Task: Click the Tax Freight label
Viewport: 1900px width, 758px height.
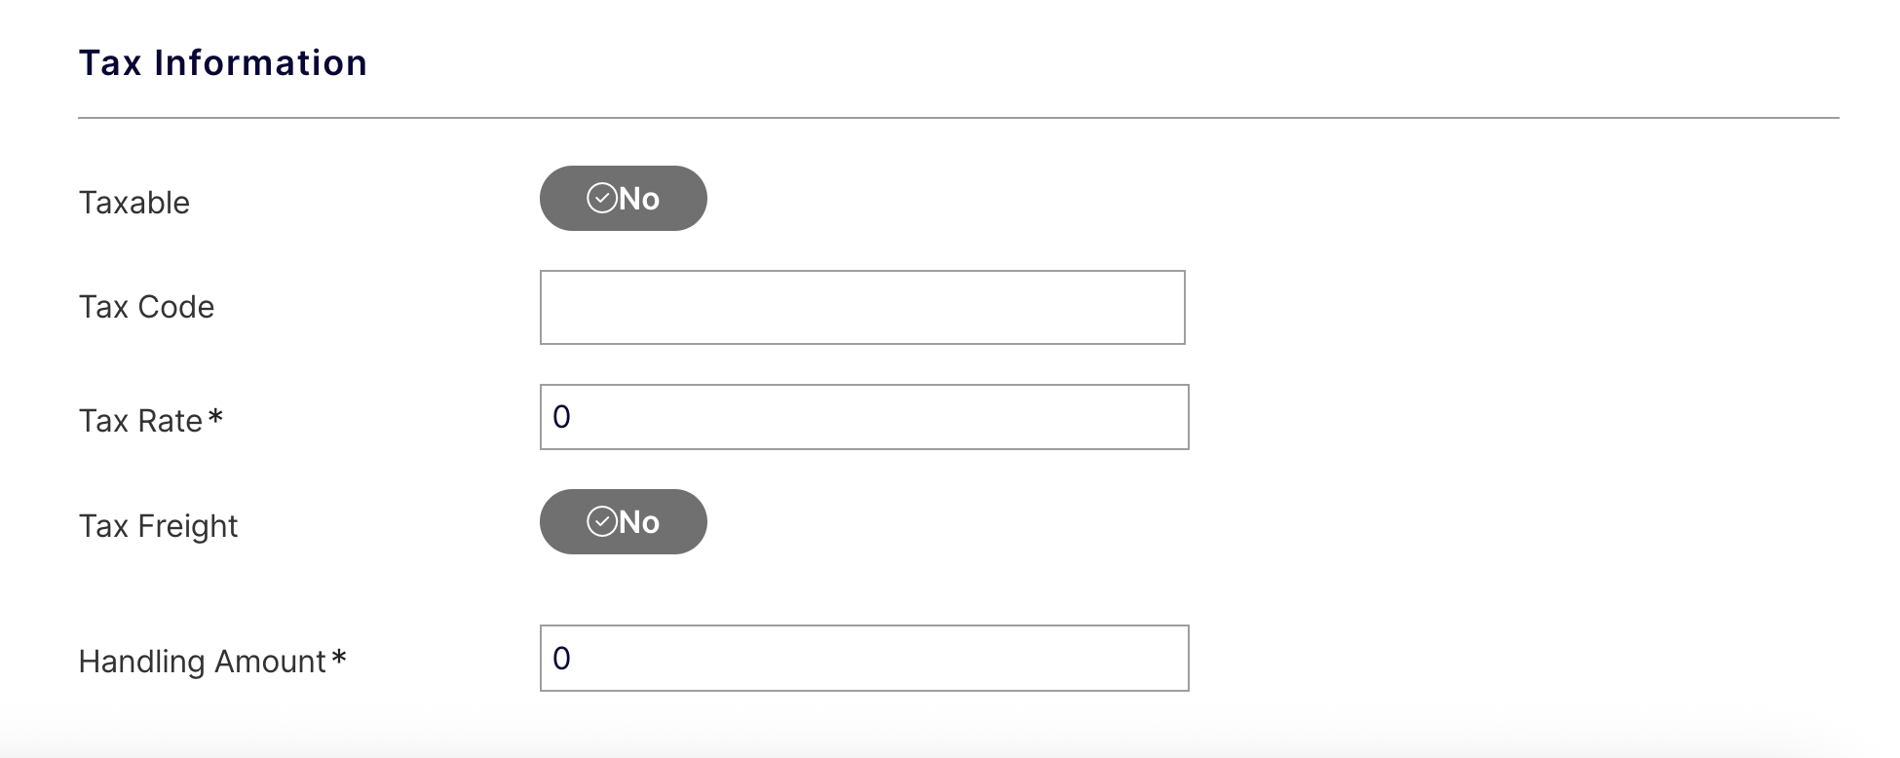Action: pyautogui.click(x=158, y=526)
